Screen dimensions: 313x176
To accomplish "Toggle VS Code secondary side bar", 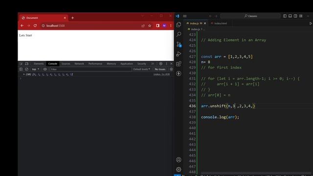I will (x=295, y=16).
